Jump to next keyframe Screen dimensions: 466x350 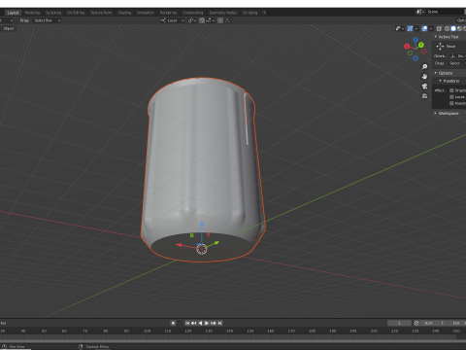214,323
